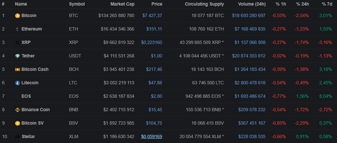Click the XRP logo icon
This screenshot has width=337, height=143.
coord(17,43)
